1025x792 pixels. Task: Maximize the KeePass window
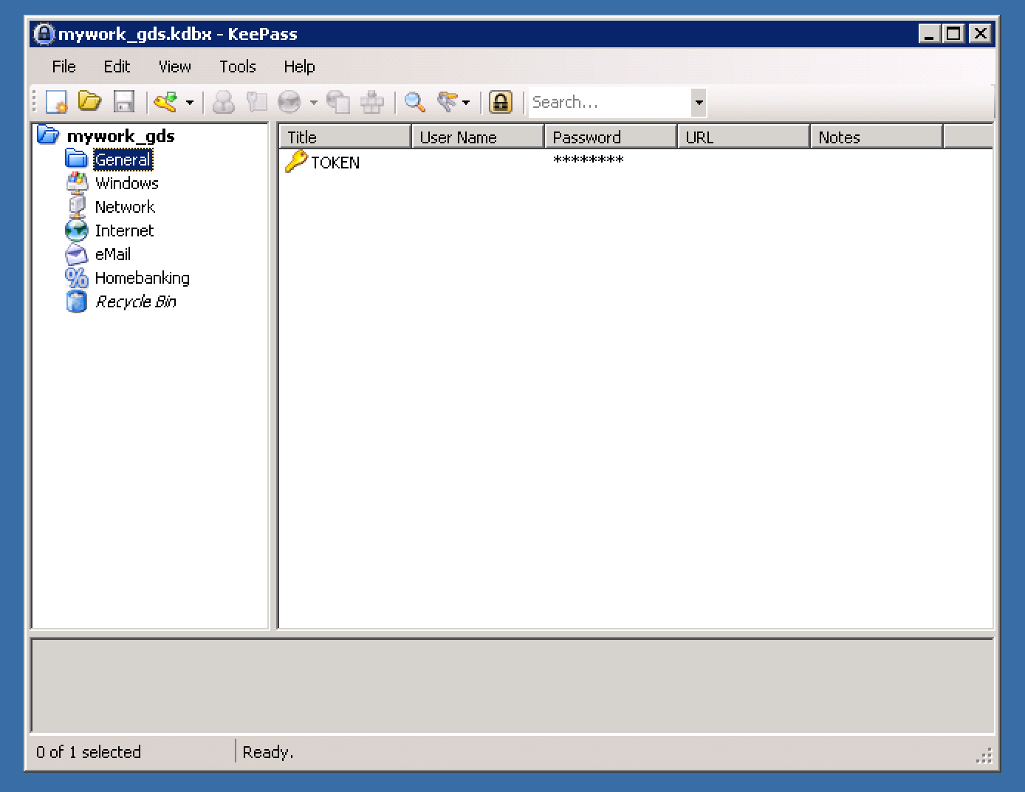point(954,33)
